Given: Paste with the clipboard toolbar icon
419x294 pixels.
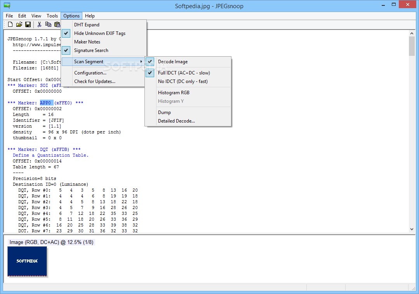Looking at the screenshot, I should pyautogui.click(x=57, y=24).
